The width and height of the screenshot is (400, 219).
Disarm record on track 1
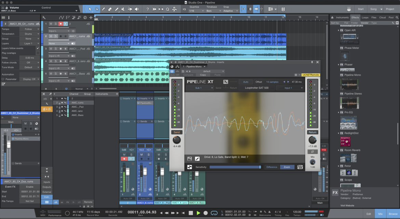[61, 24]
